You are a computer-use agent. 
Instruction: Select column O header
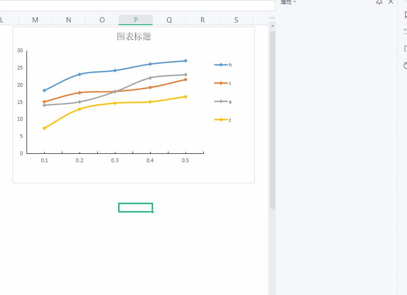102,20
